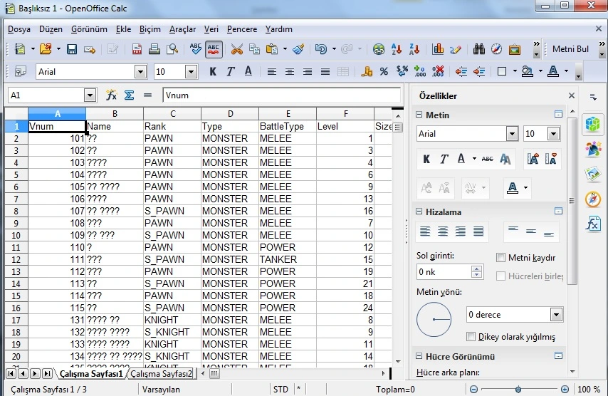Image resolution: width=608 pixels, height=396 pixels.
Task: Expand the text direction degree dropdown
Action: tap(556, 314)
